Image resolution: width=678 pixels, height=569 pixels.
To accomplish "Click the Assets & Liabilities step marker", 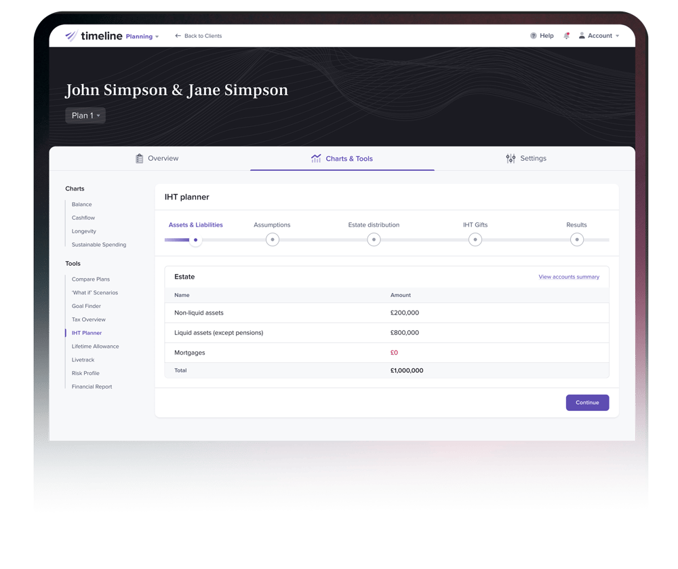I will [195, 239].
